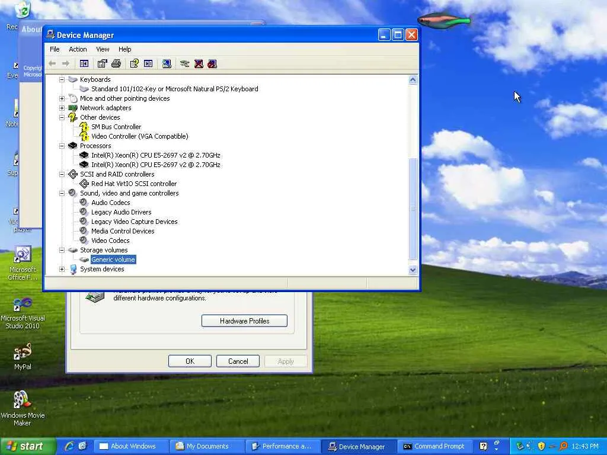Click OK in the System Properties dialog

pos(190,361)
